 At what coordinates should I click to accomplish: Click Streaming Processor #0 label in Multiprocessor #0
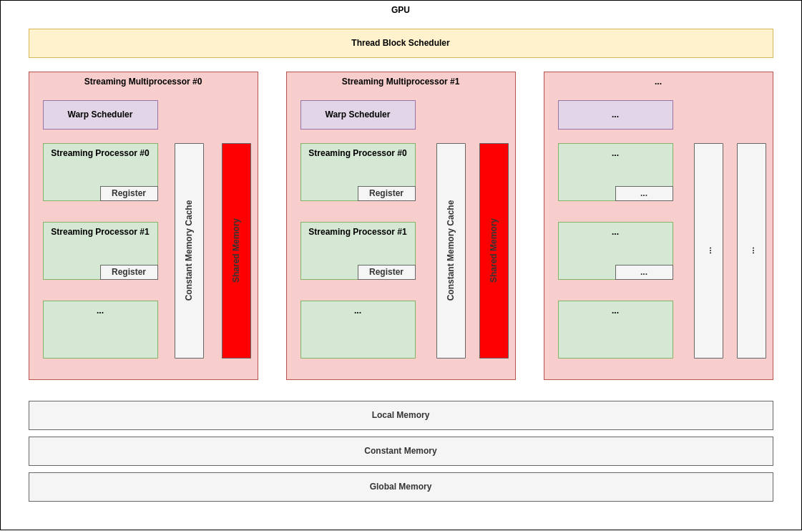[x=100, y=153]
